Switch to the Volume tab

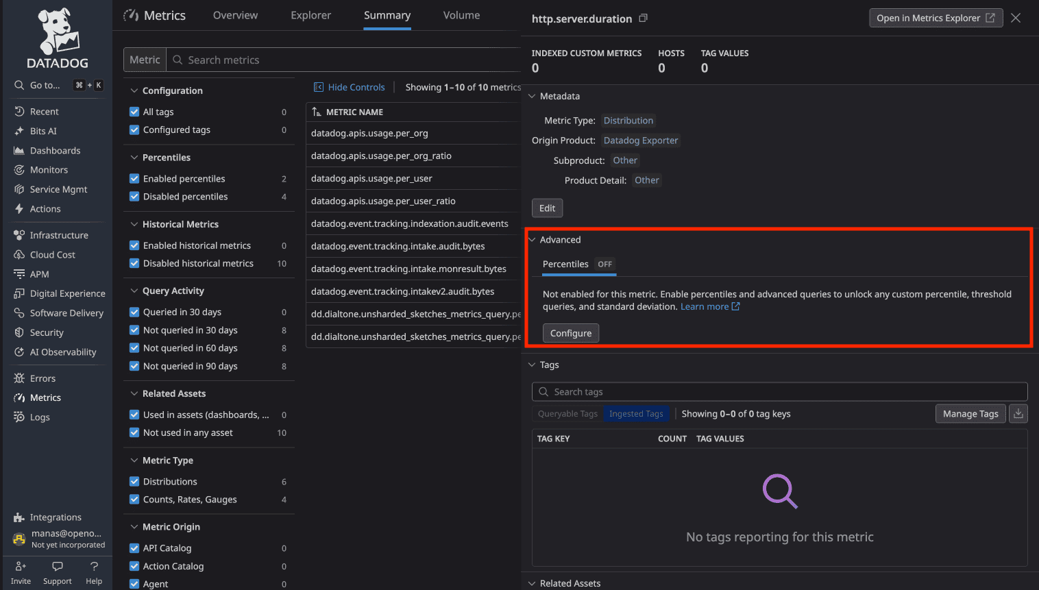pyautogui.click(x=461, y=14)
